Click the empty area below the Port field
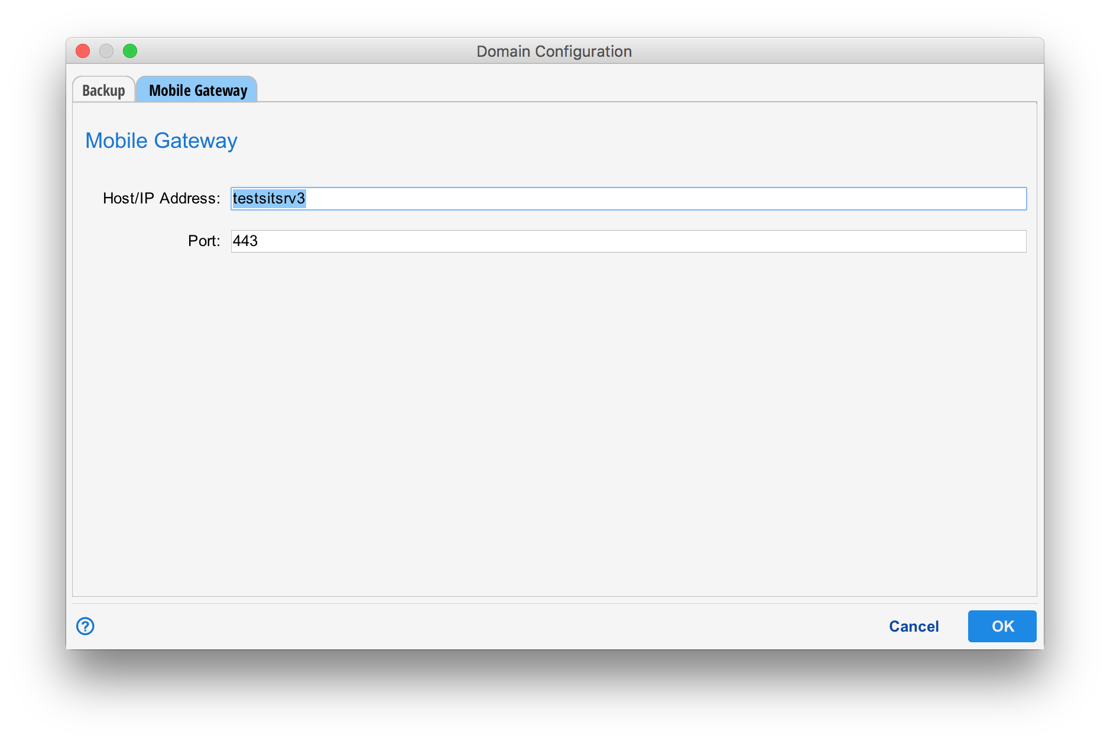This screenshot has width=1110, height=744. tap(554, 414)
